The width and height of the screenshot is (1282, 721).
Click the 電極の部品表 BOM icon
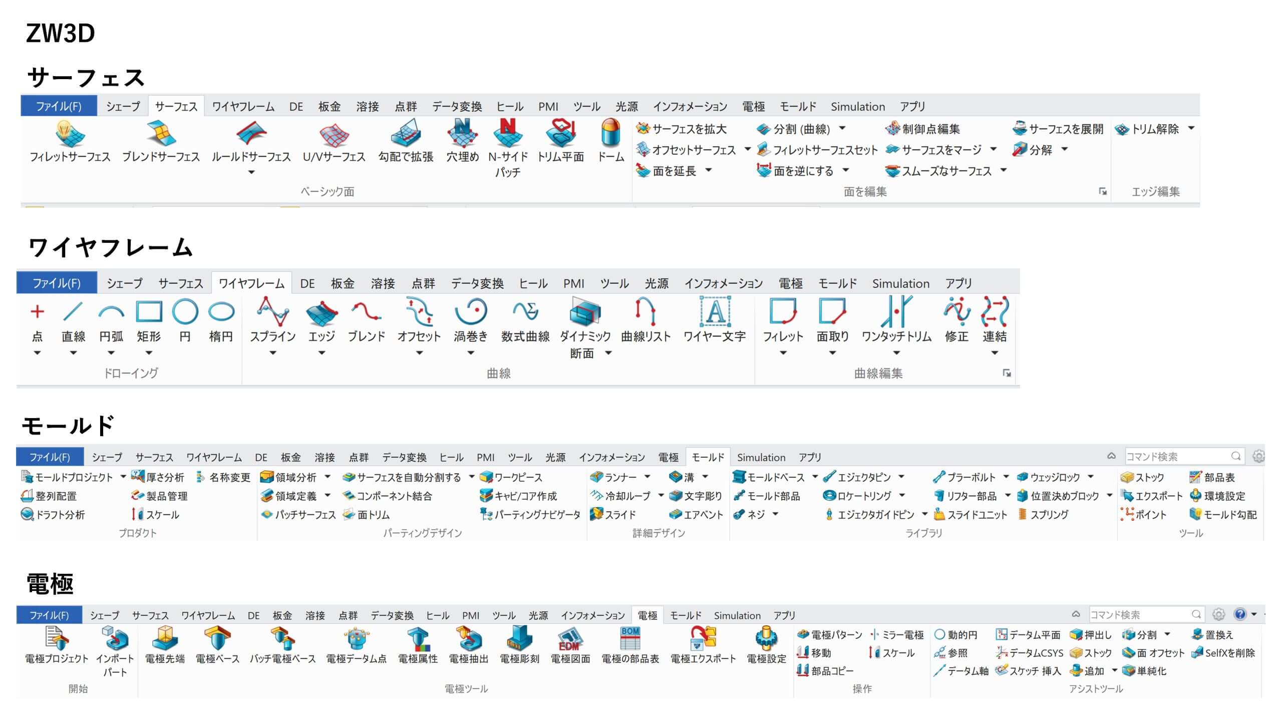[x=630, y=638]
